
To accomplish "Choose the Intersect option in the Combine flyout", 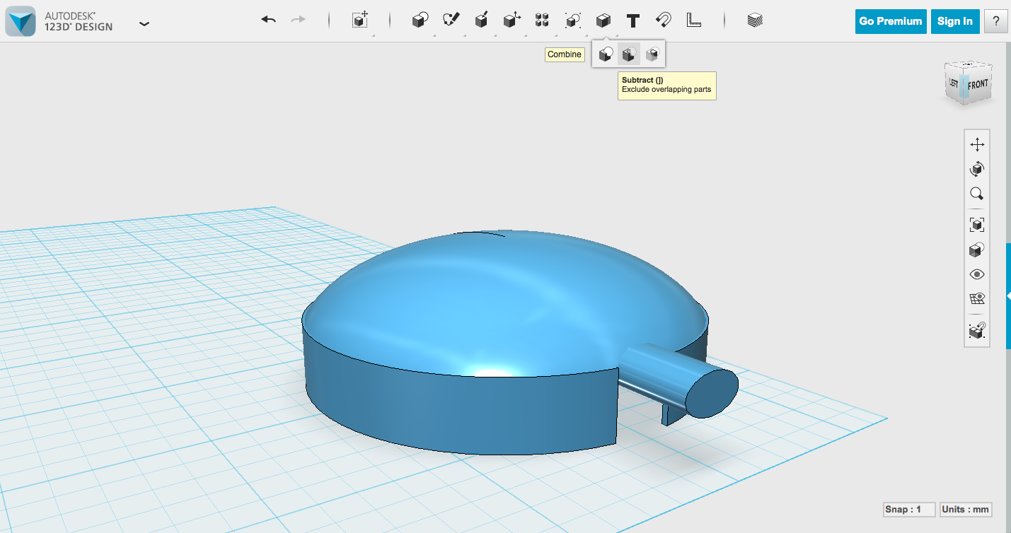I will point(652,54).
